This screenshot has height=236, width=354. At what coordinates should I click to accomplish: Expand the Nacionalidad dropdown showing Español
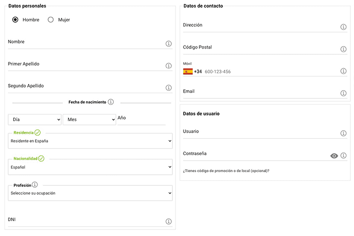click(91, 167)
